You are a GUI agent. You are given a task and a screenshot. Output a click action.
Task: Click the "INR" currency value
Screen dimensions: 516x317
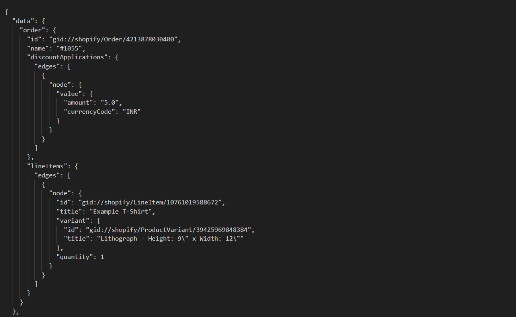click(130, 112)
